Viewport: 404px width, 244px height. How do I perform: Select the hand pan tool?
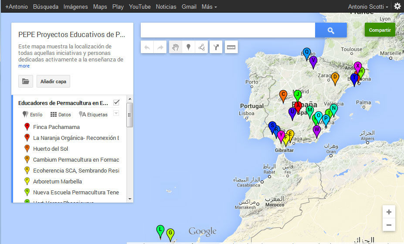[x=176, y=47]
